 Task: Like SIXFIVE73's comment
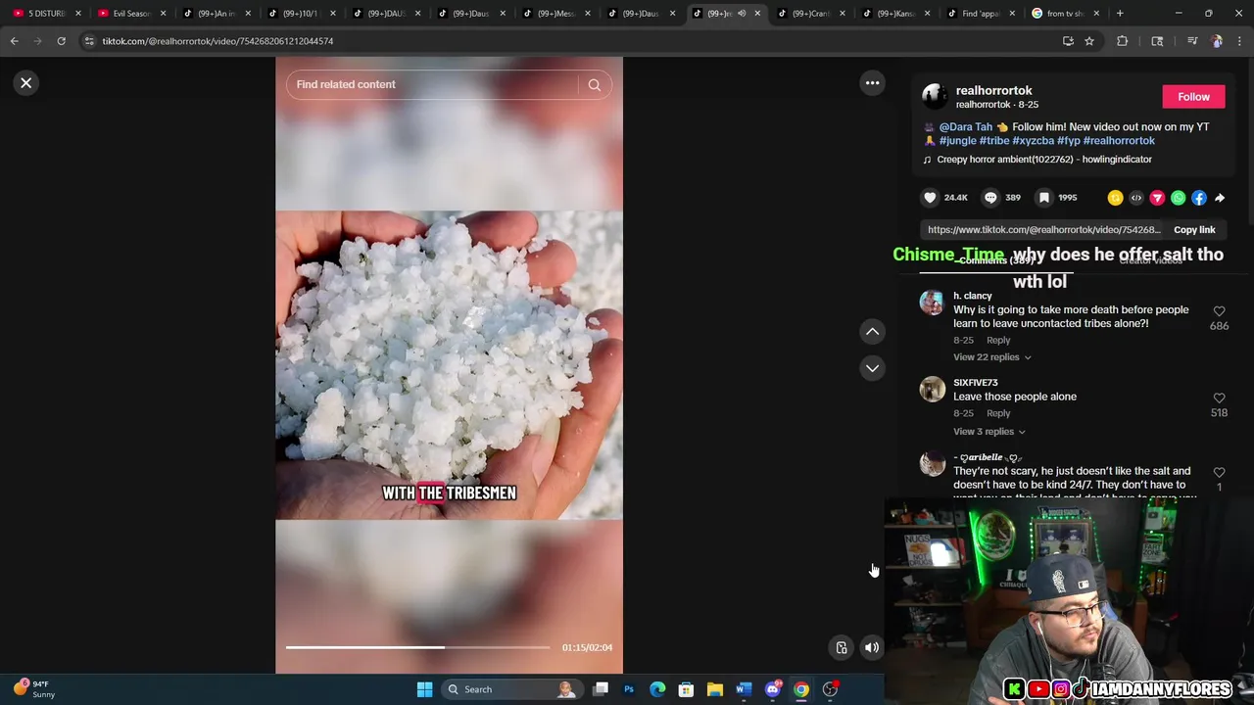(1219, 399)
